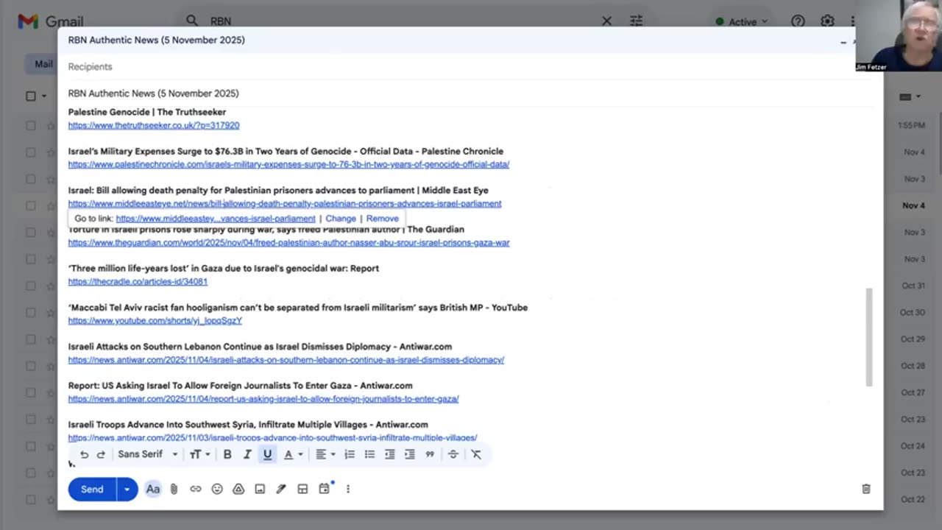This screenshot has height=530, width=942.
Task: Attach files with the paperclip icon
Action: point(174,489)
